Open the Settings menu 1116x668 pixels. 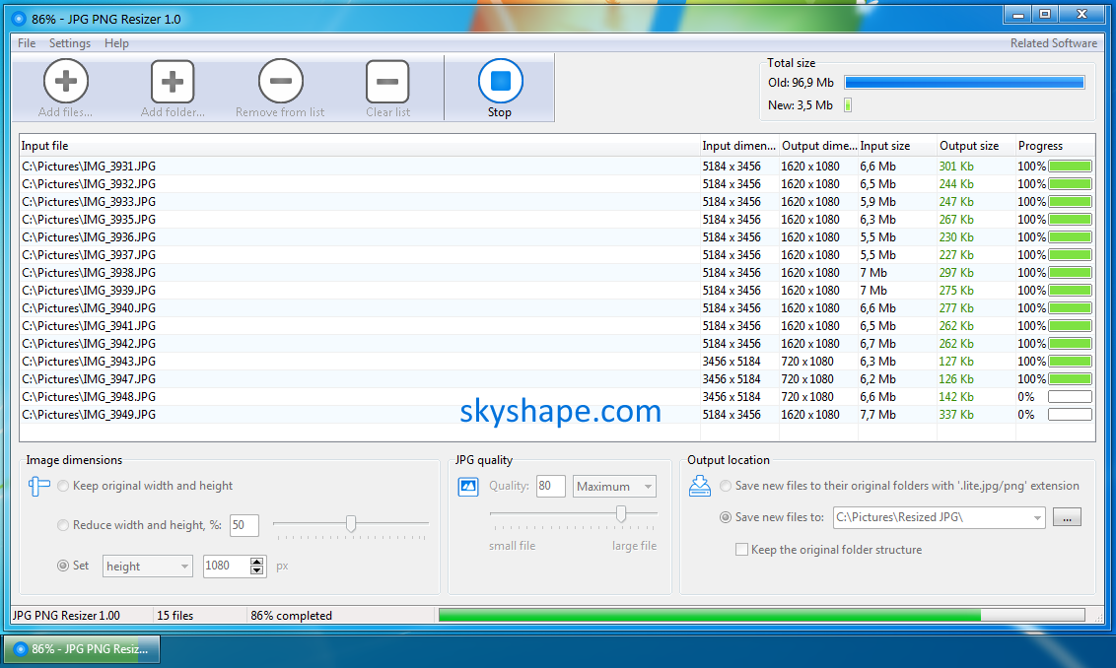point(70,43)
